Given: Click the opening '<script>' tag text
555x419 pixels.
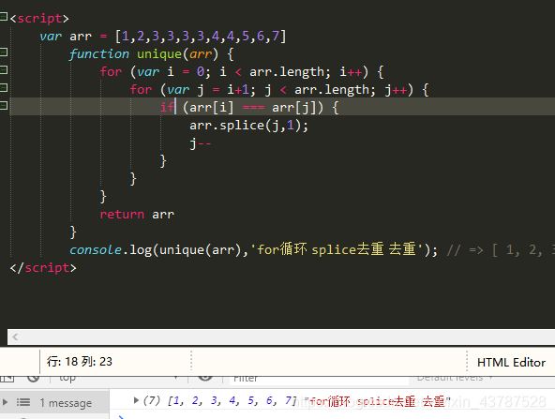Looking at the screenshot, I should 39,19.
